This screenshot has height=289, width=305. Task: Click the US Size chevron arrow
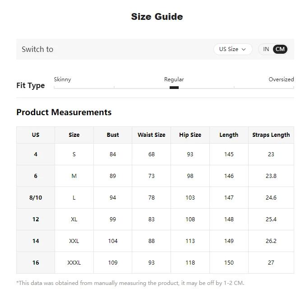coord(244,50)
